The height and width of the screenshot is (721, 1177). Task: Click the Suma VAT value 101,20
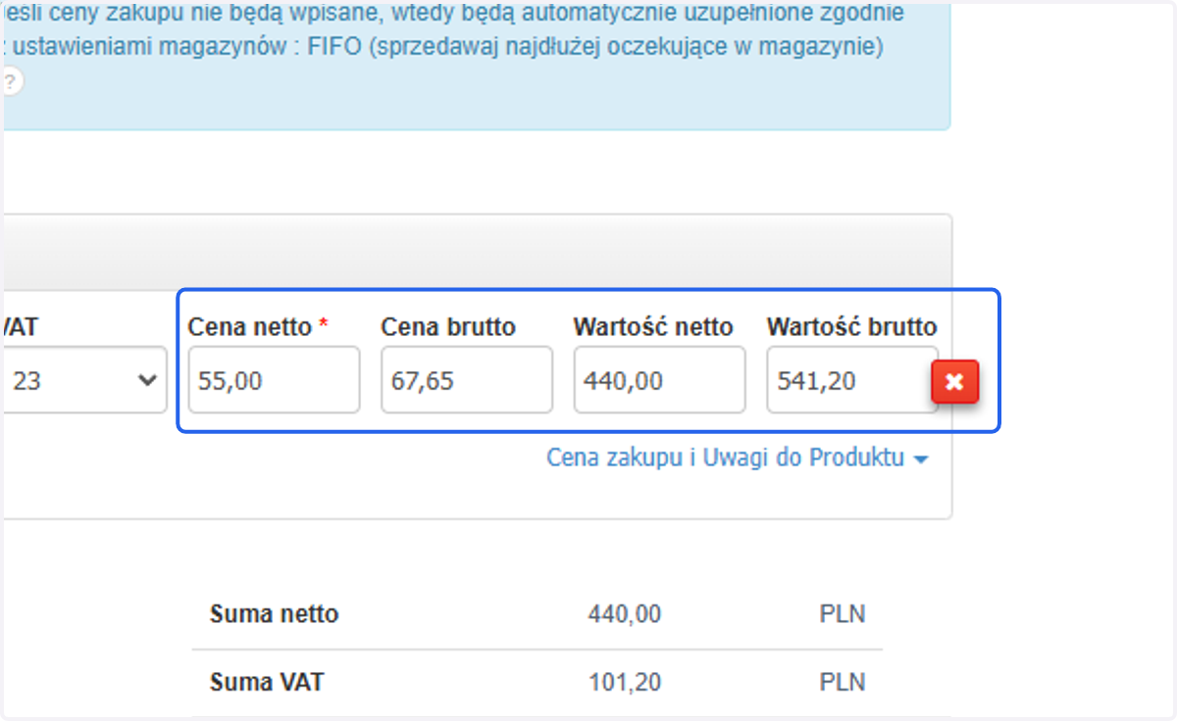pyautogui.click(x=624, y=682)
